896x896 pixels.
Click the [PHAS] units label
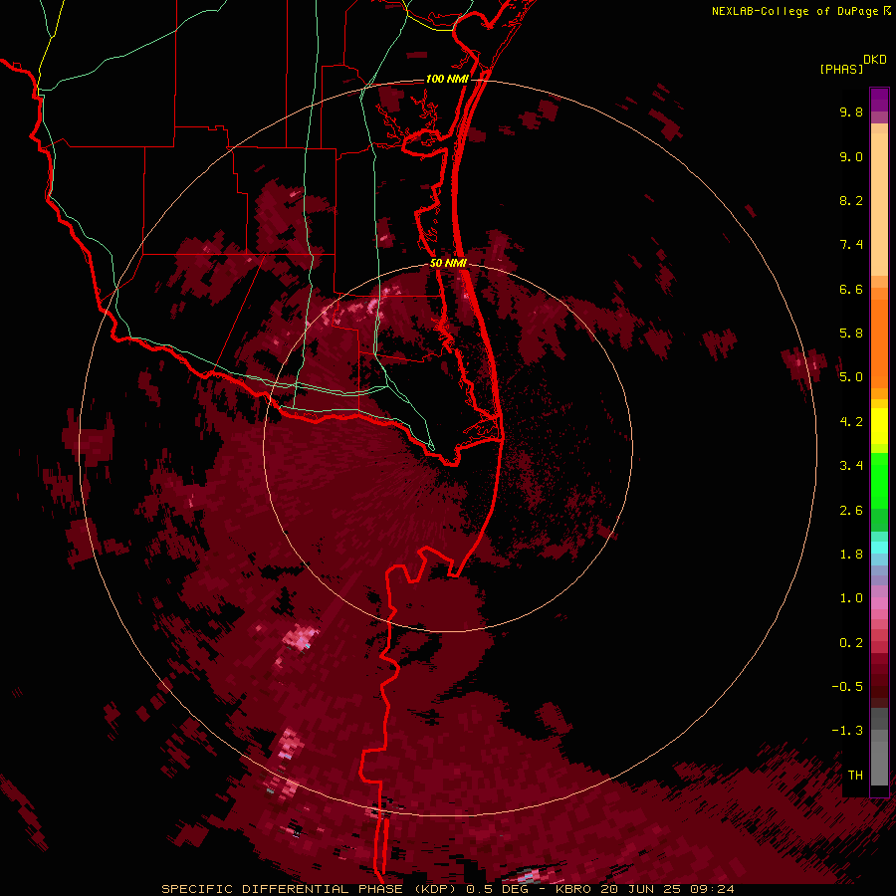(841, 70)
